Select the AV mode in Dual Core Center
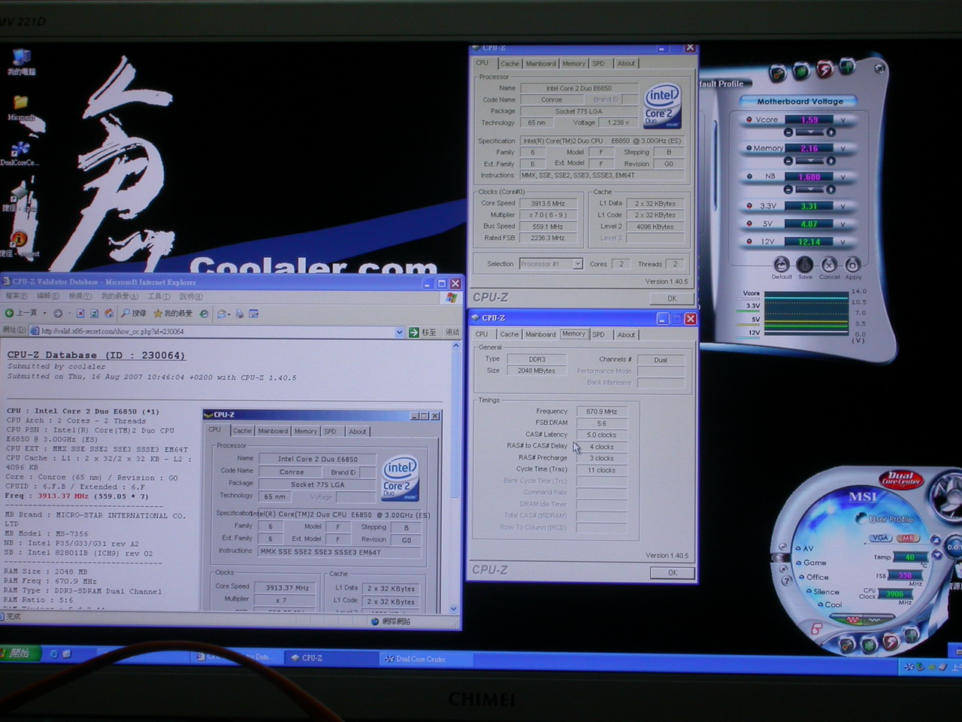 [x=804, y=548]
